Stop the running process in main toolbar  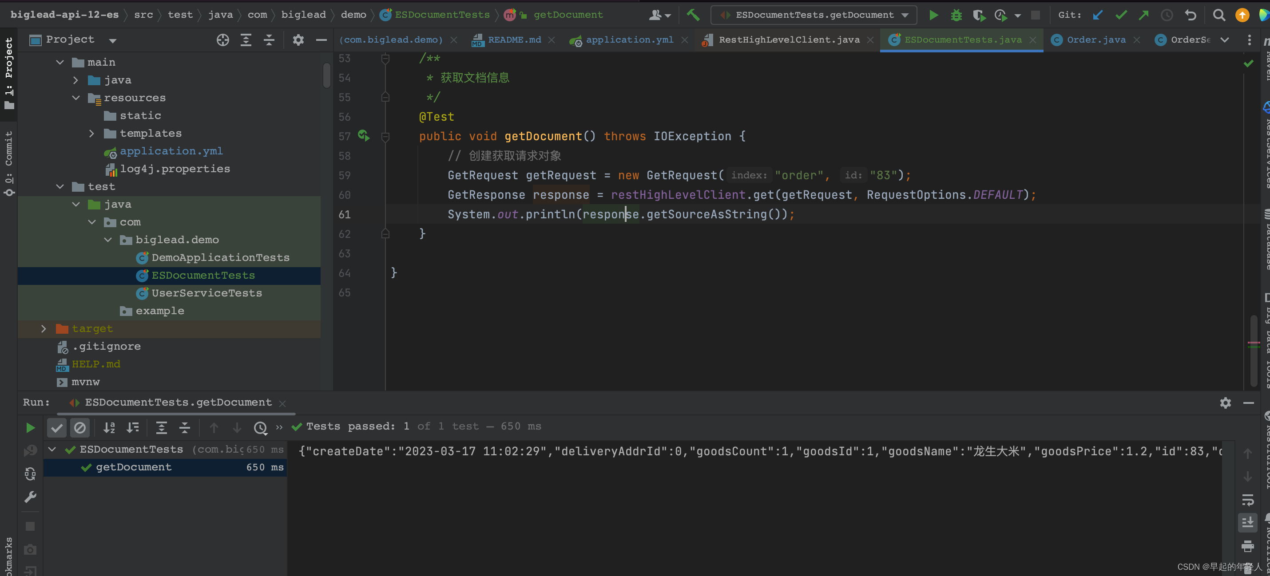click(1036, 15)
